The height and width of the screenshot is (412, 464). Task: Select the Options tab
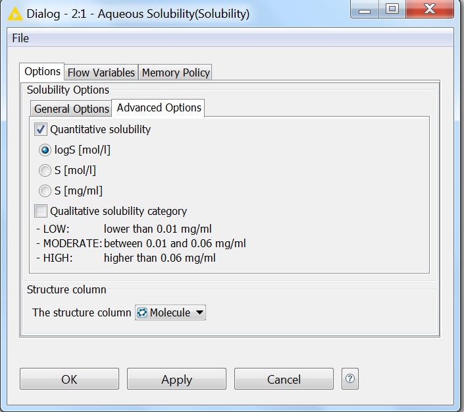(42, 72)
